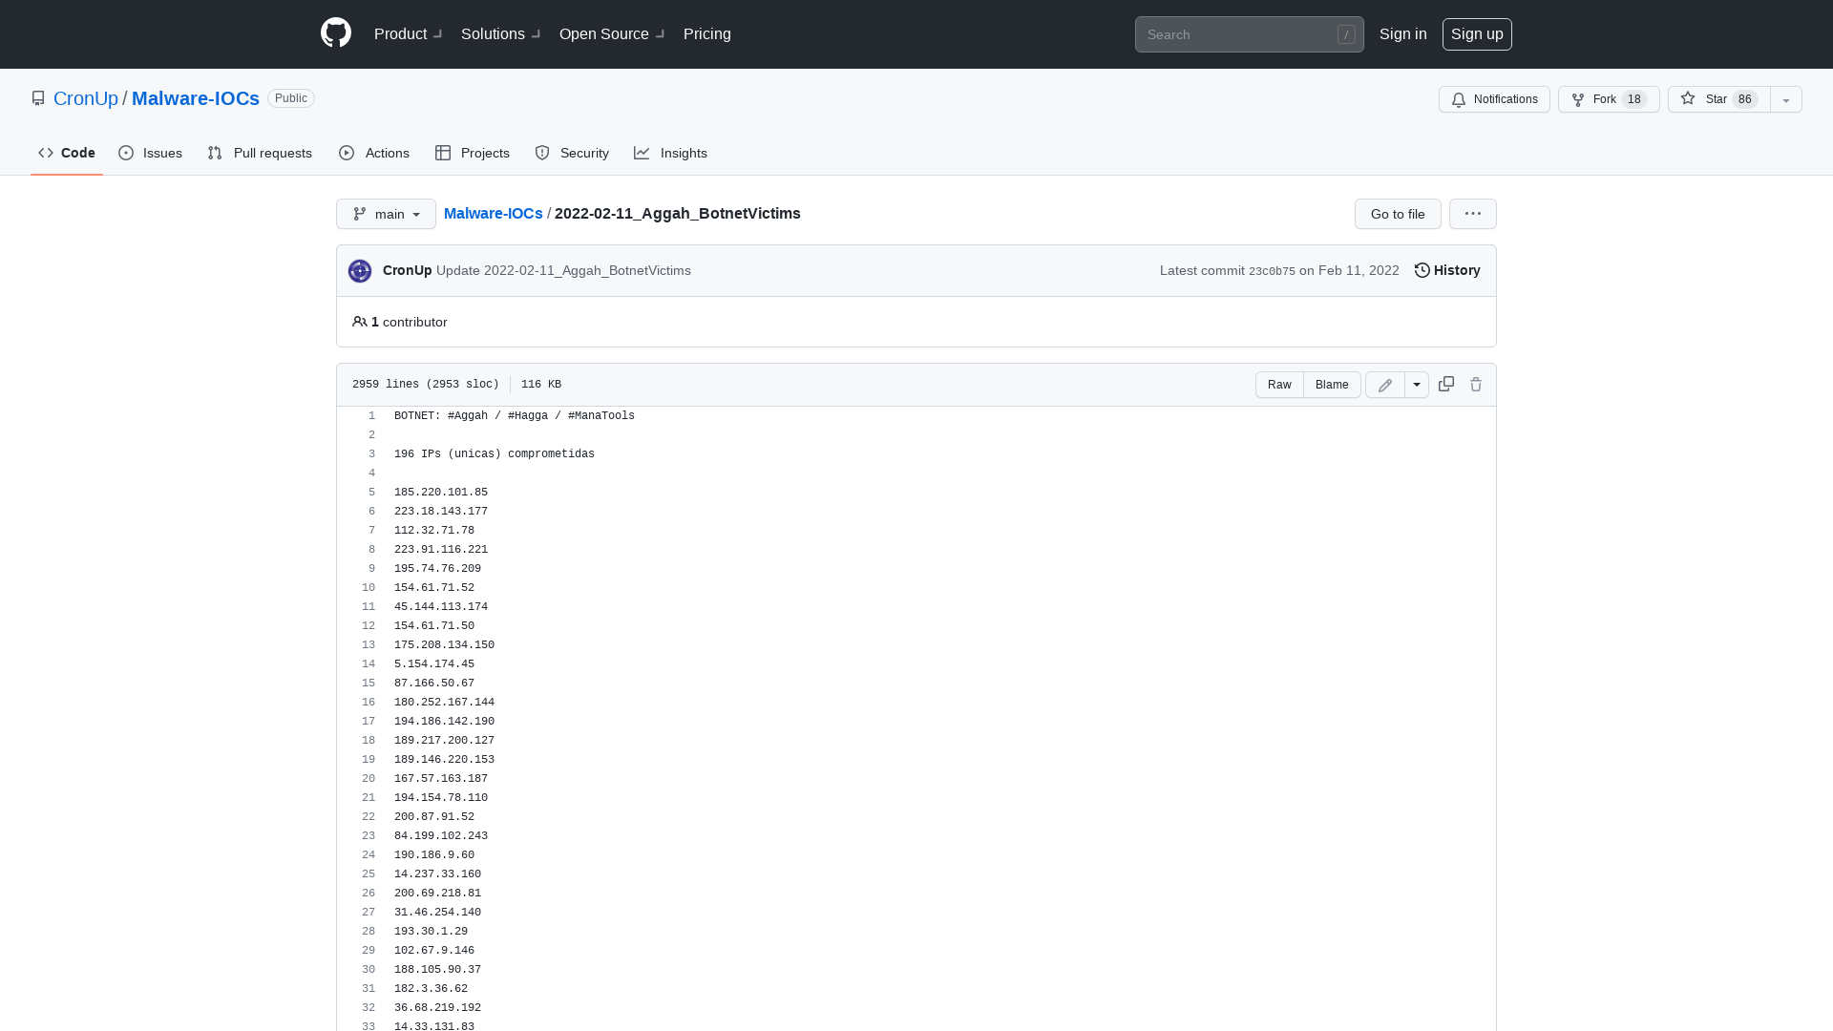Click the Pull requests icon
This screenshot has width=1833, height=1031.
[215, 153]
